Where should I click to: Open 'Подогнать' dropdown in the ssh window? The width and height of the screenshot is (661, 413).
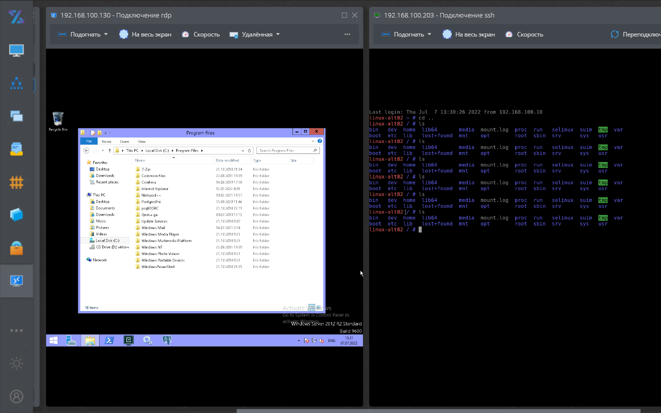pos(407,34)
